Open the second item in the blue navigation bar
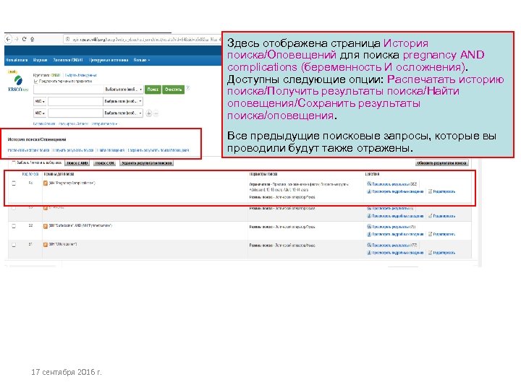The height and width of the screenshot is (390, 521). tap(41, 60)
